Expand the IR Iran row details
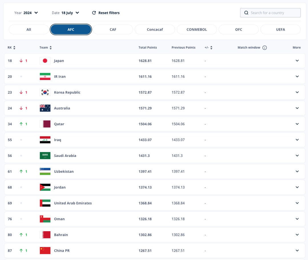This screenshot has height=260, width=308. [x=297, y=77]
